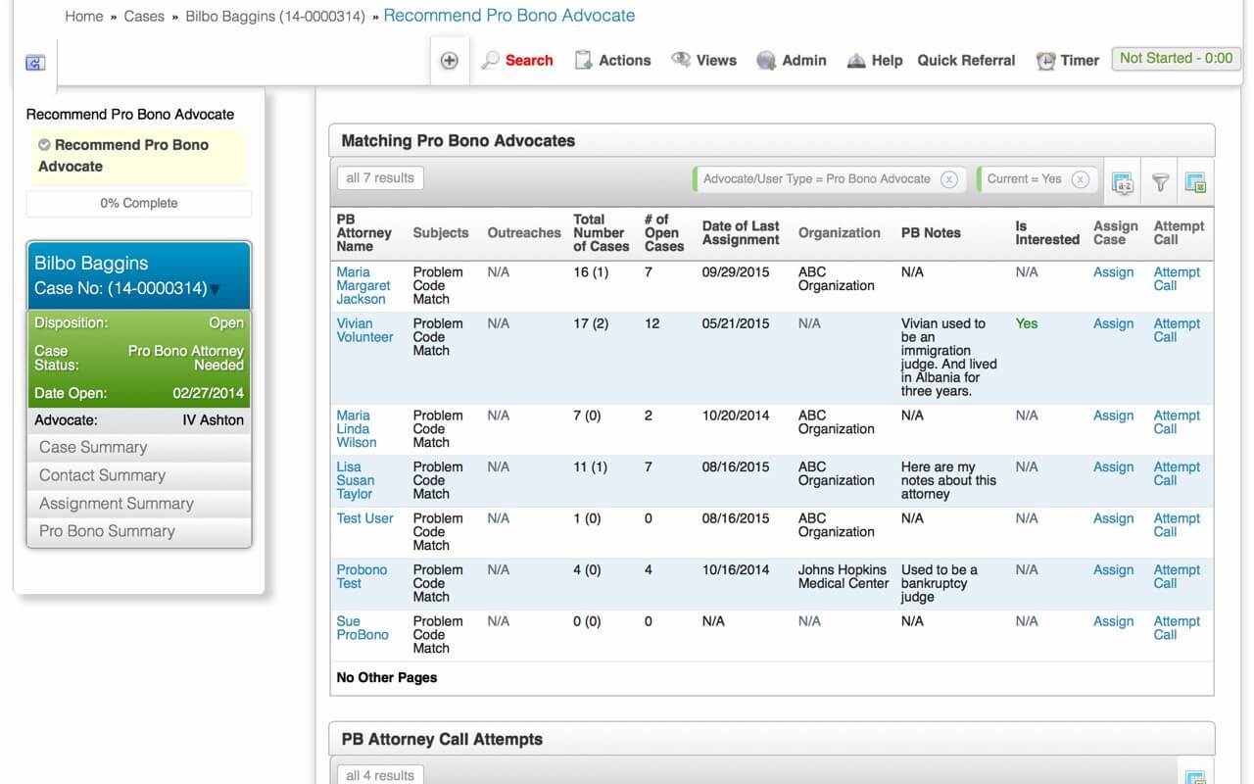Viewport: 1254px width, 784px height.
Task: Switch to Contact Summary
Action: point(100,474)
